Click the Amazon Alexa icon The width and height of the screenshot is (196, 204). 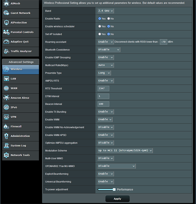click(x=6, y=98)
